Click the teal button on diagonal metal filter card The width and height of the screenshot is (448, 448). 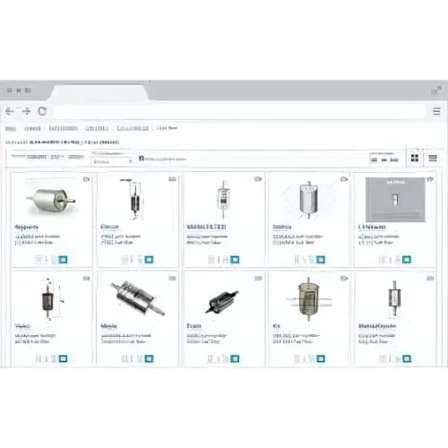149,358
